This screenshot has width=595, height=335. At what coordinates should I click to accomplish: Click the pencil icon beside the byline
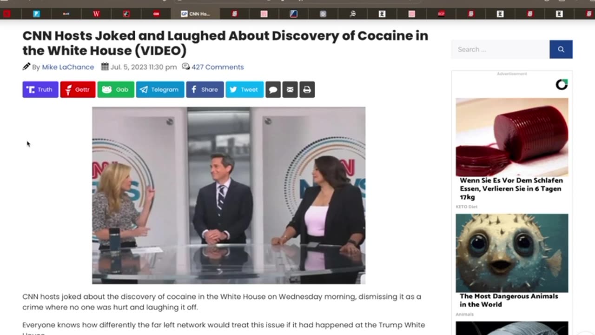pos(26,67)
